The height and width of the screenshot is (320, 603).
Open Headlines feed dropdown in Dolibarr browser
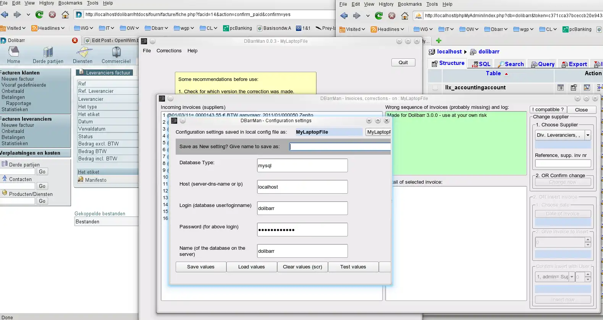(x=48, y=28)
